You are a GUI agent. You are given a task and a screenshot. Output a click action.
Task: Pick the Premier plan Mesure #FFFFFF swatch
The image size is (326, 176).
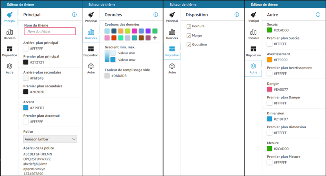point(269,162)
